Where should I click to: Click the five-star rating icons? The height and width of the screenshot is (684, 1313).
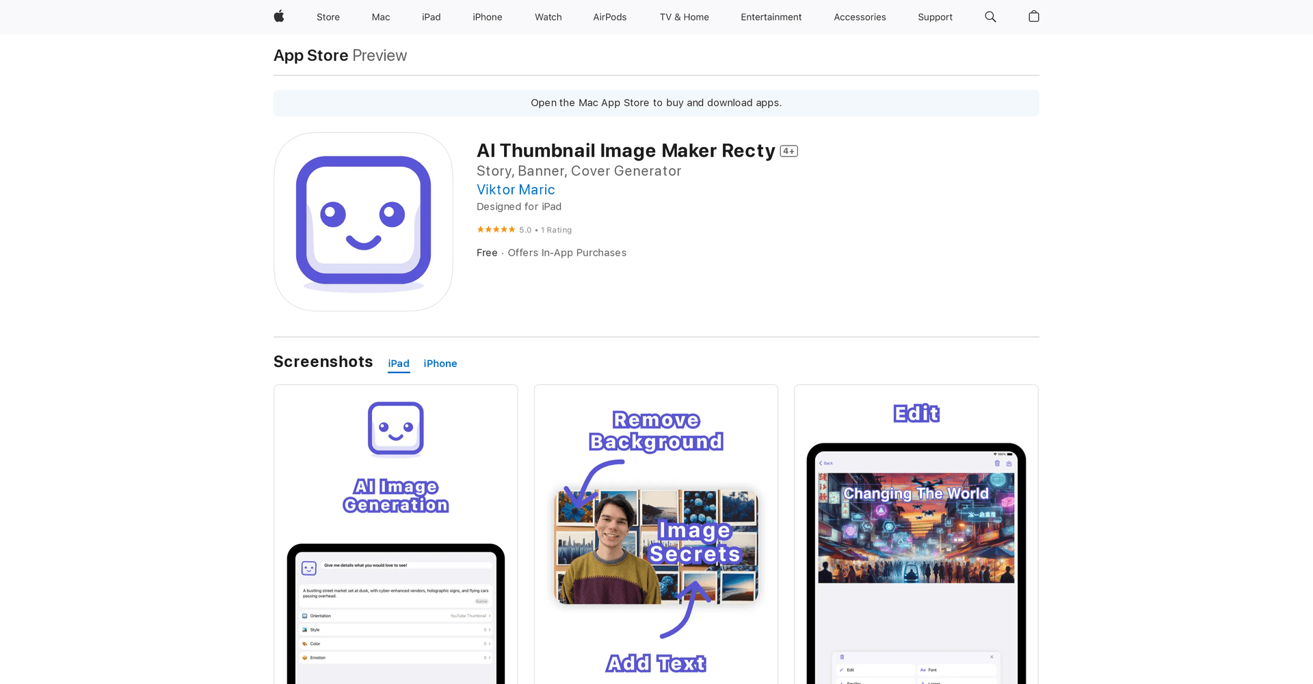[x=496, y=230]
